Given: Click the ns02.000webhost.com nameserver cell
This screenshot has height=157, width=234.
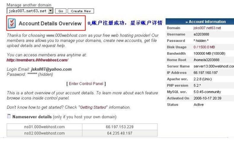Looking at the screenshot, I should pyautogui.click(x=44, y=133).
